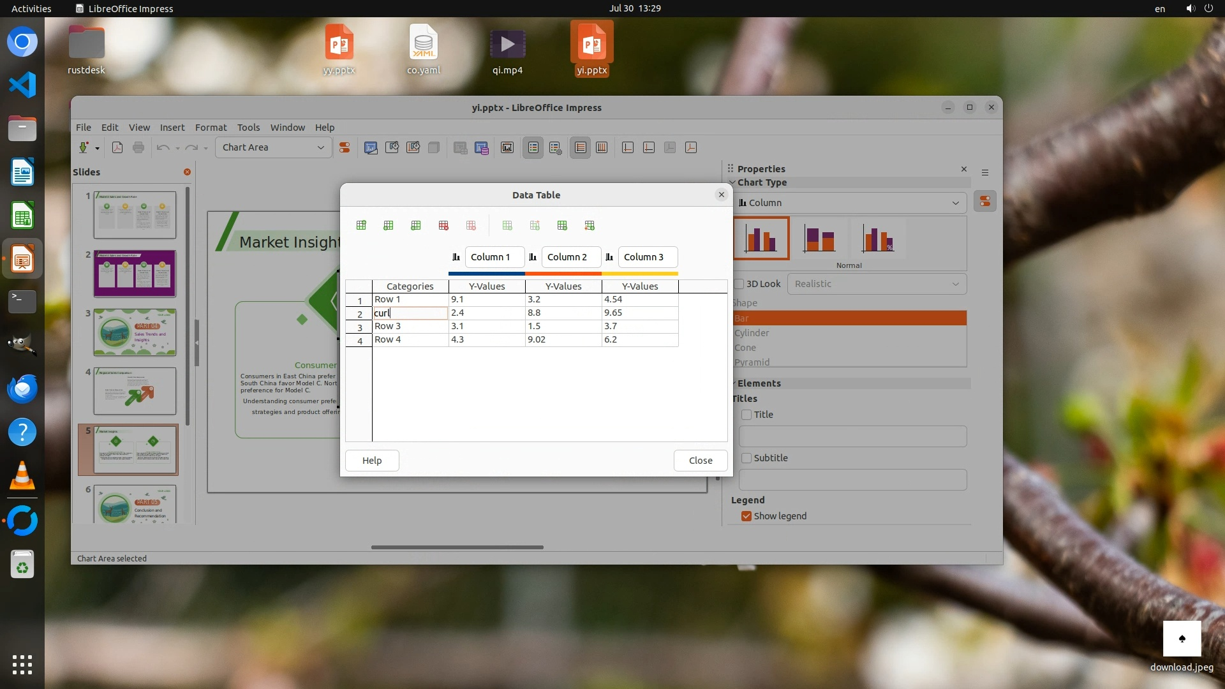Click the Help button in Data Table
Viewport: 1225px width, 689px height.
tap(372, 461)
